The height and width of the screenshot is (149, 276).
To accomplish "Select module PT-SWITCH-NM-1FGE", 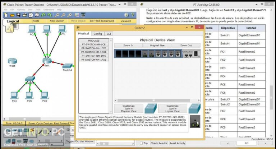I will pos(94,60).
